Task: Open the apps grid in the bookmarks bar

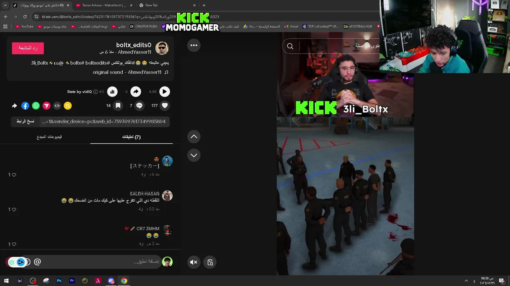Action: point(5,27)
